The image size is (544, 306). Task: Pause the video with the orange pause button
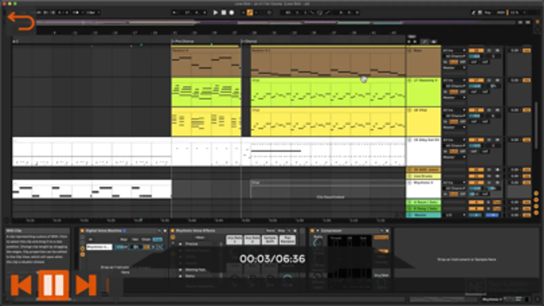(x=53, y=285)
